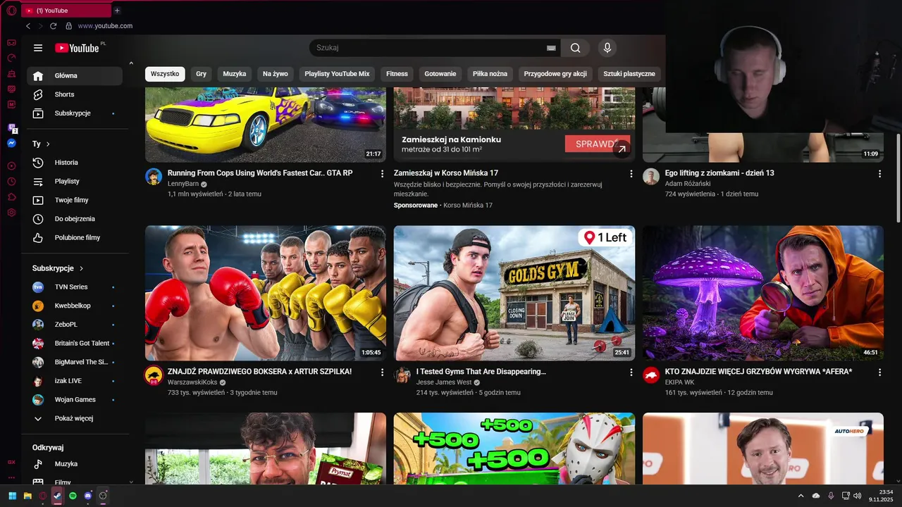Open the TVN Series subscription

coord(75,287)
